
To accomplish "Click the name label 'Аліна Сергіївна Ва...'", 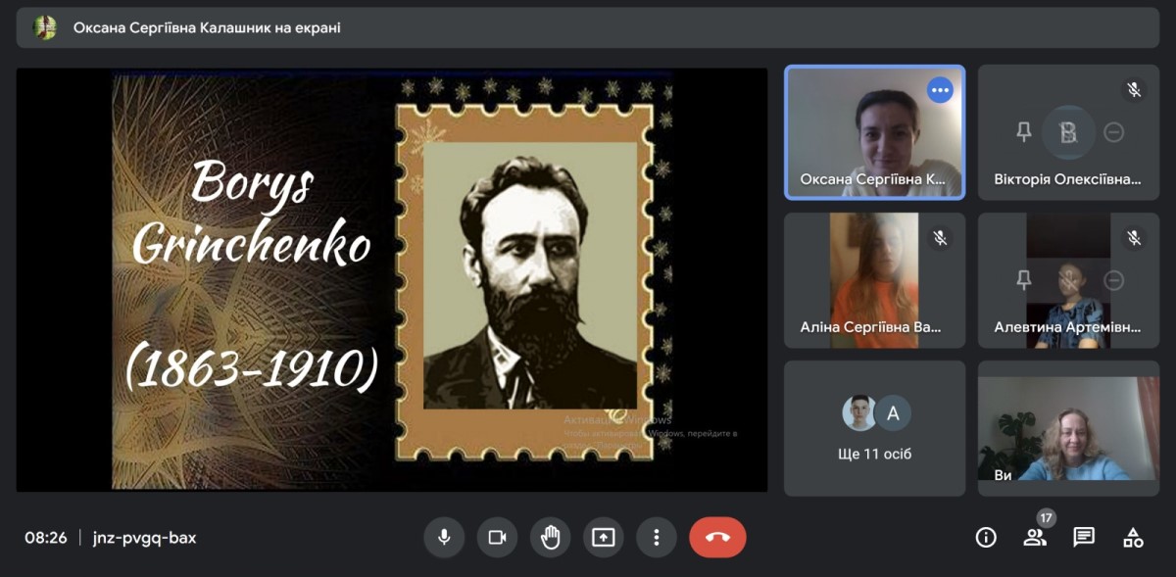I will (x=870, y=327).
